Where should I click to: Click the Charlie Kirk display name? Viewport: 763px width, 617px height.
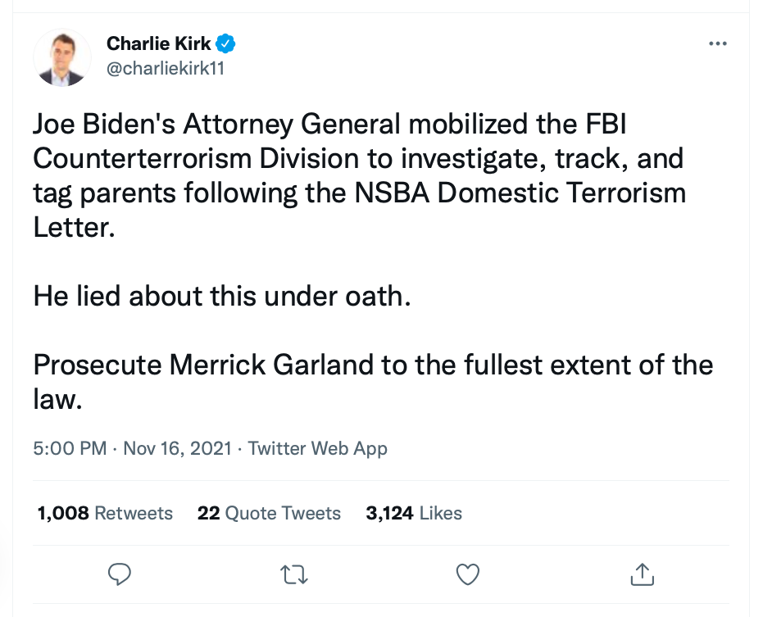pos(158,43)
